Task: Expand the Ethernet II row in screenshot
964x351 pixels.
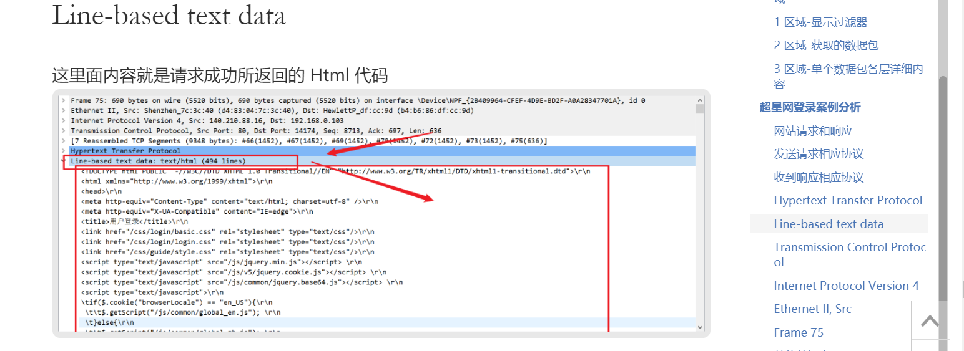Action: [x=62, y=110]
